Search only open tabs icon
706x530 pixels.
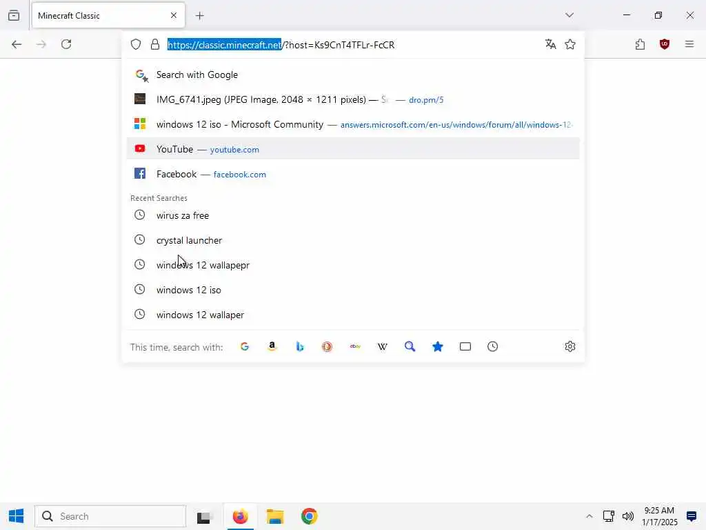coord(465,346)
